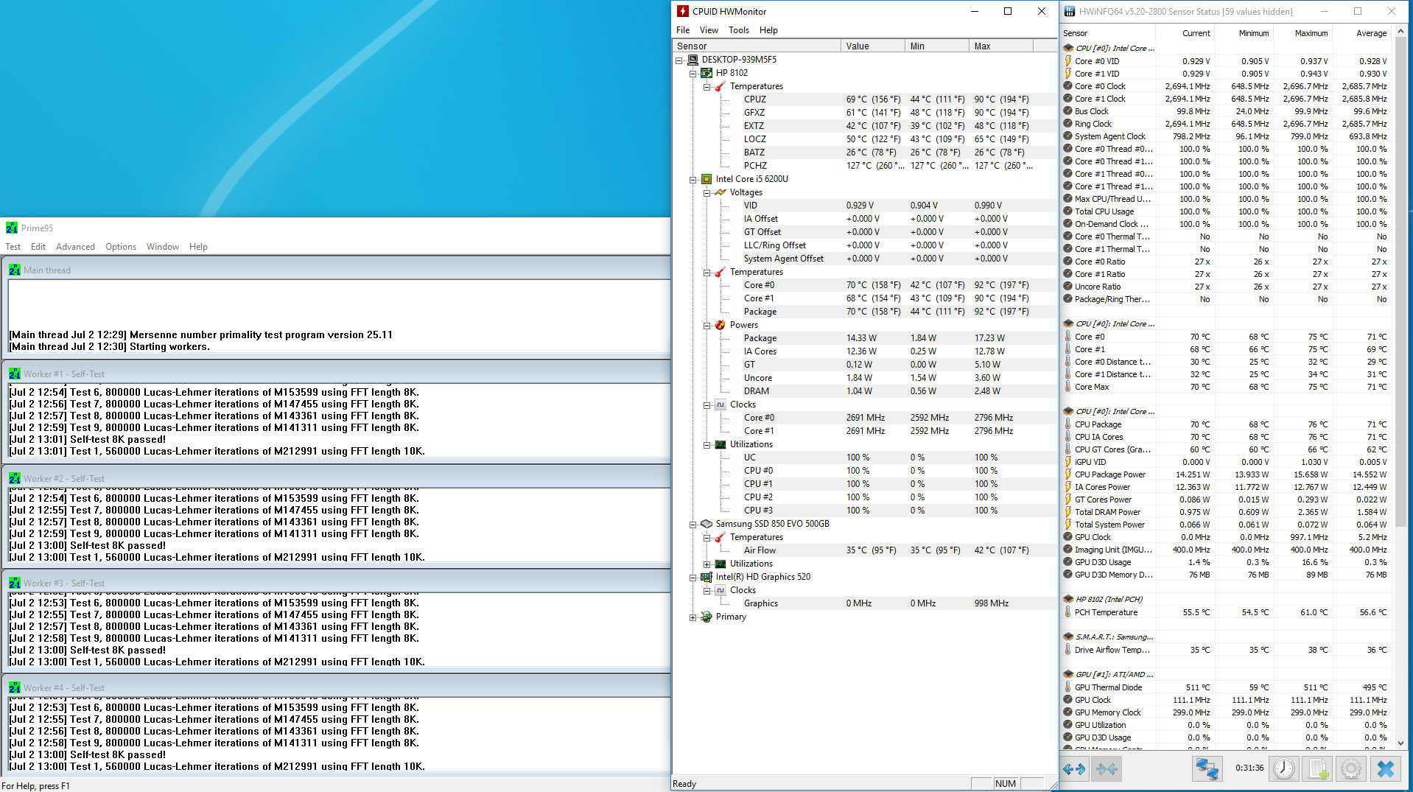Select the LLC/Ring Offset row
Viewport: 1413px width, 792px height.
866,245
